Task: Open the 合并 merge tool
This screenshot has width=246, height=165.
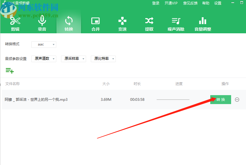Action: (96, 24)
